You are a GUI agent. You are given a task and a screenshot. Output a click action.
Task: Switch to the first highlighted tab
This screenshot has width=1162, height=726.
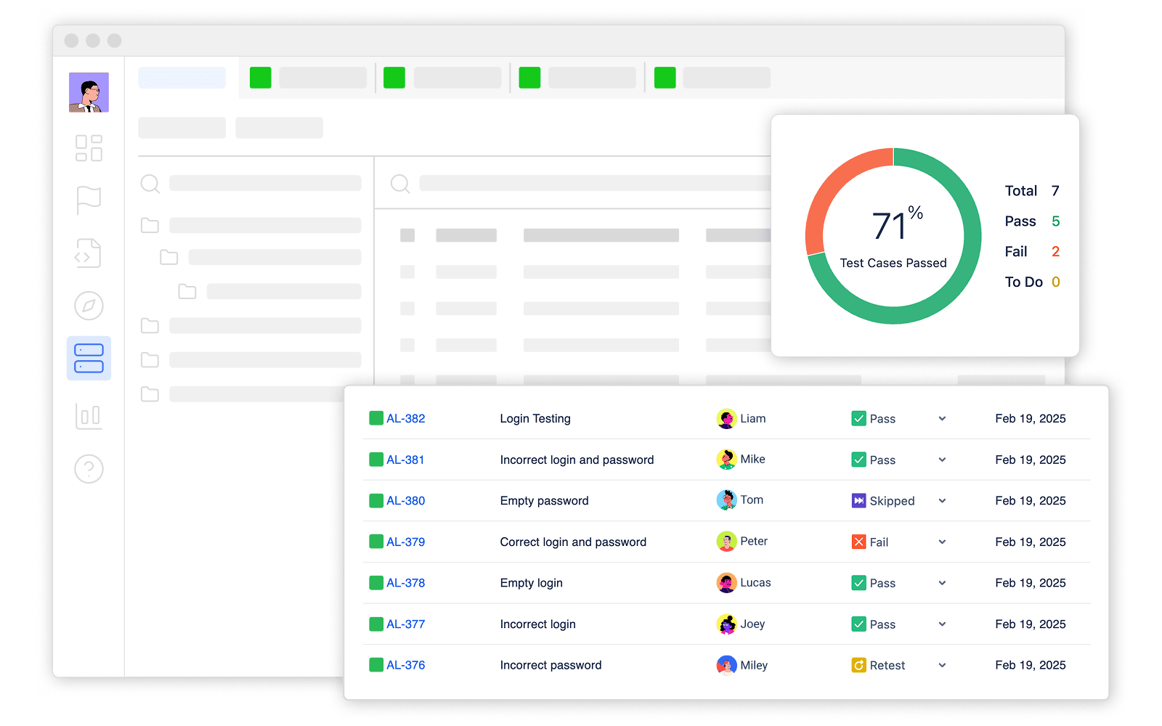tap(182, 78)
